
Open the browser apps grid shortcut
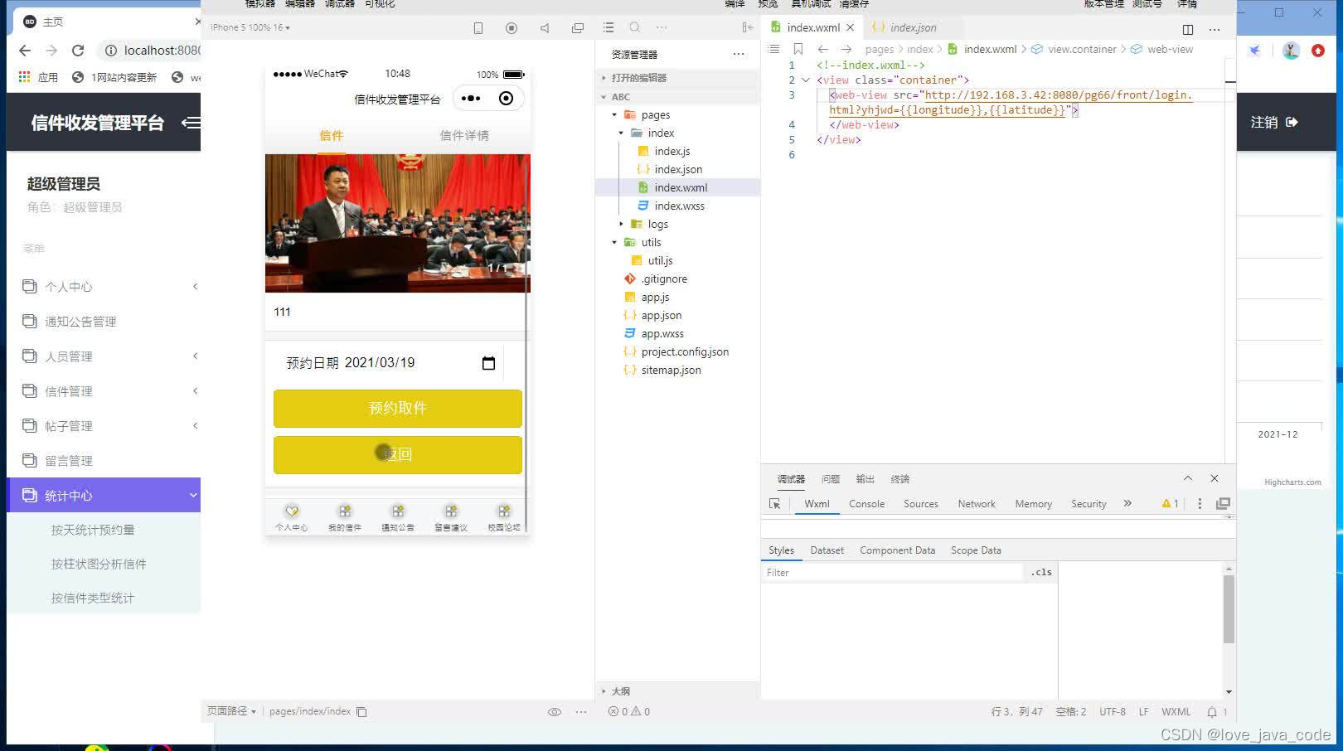pos(25,77)
